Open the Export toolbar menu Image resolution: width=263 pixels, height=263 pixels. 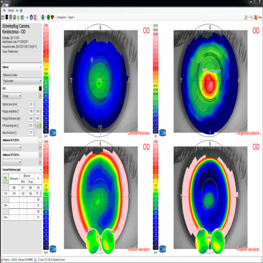coord(71,17)
